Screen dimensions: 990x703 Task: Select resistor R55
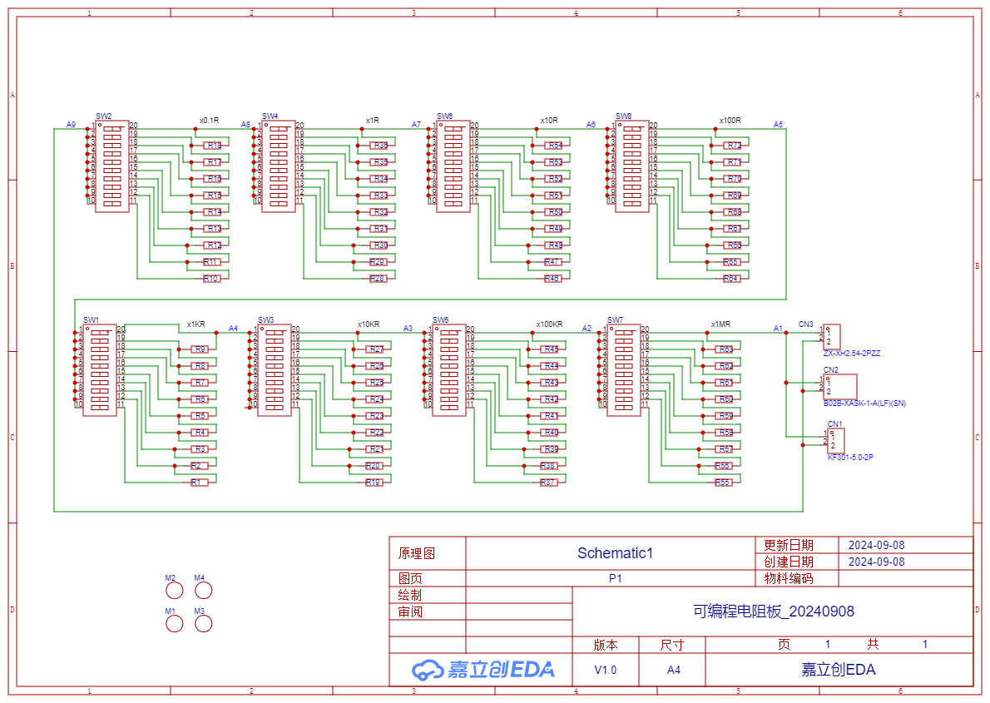722,483
